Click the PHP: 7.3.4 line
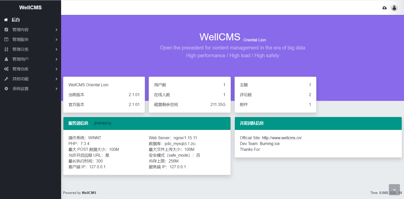This screenshot has width=404, height=199. [x=79, y=144]
